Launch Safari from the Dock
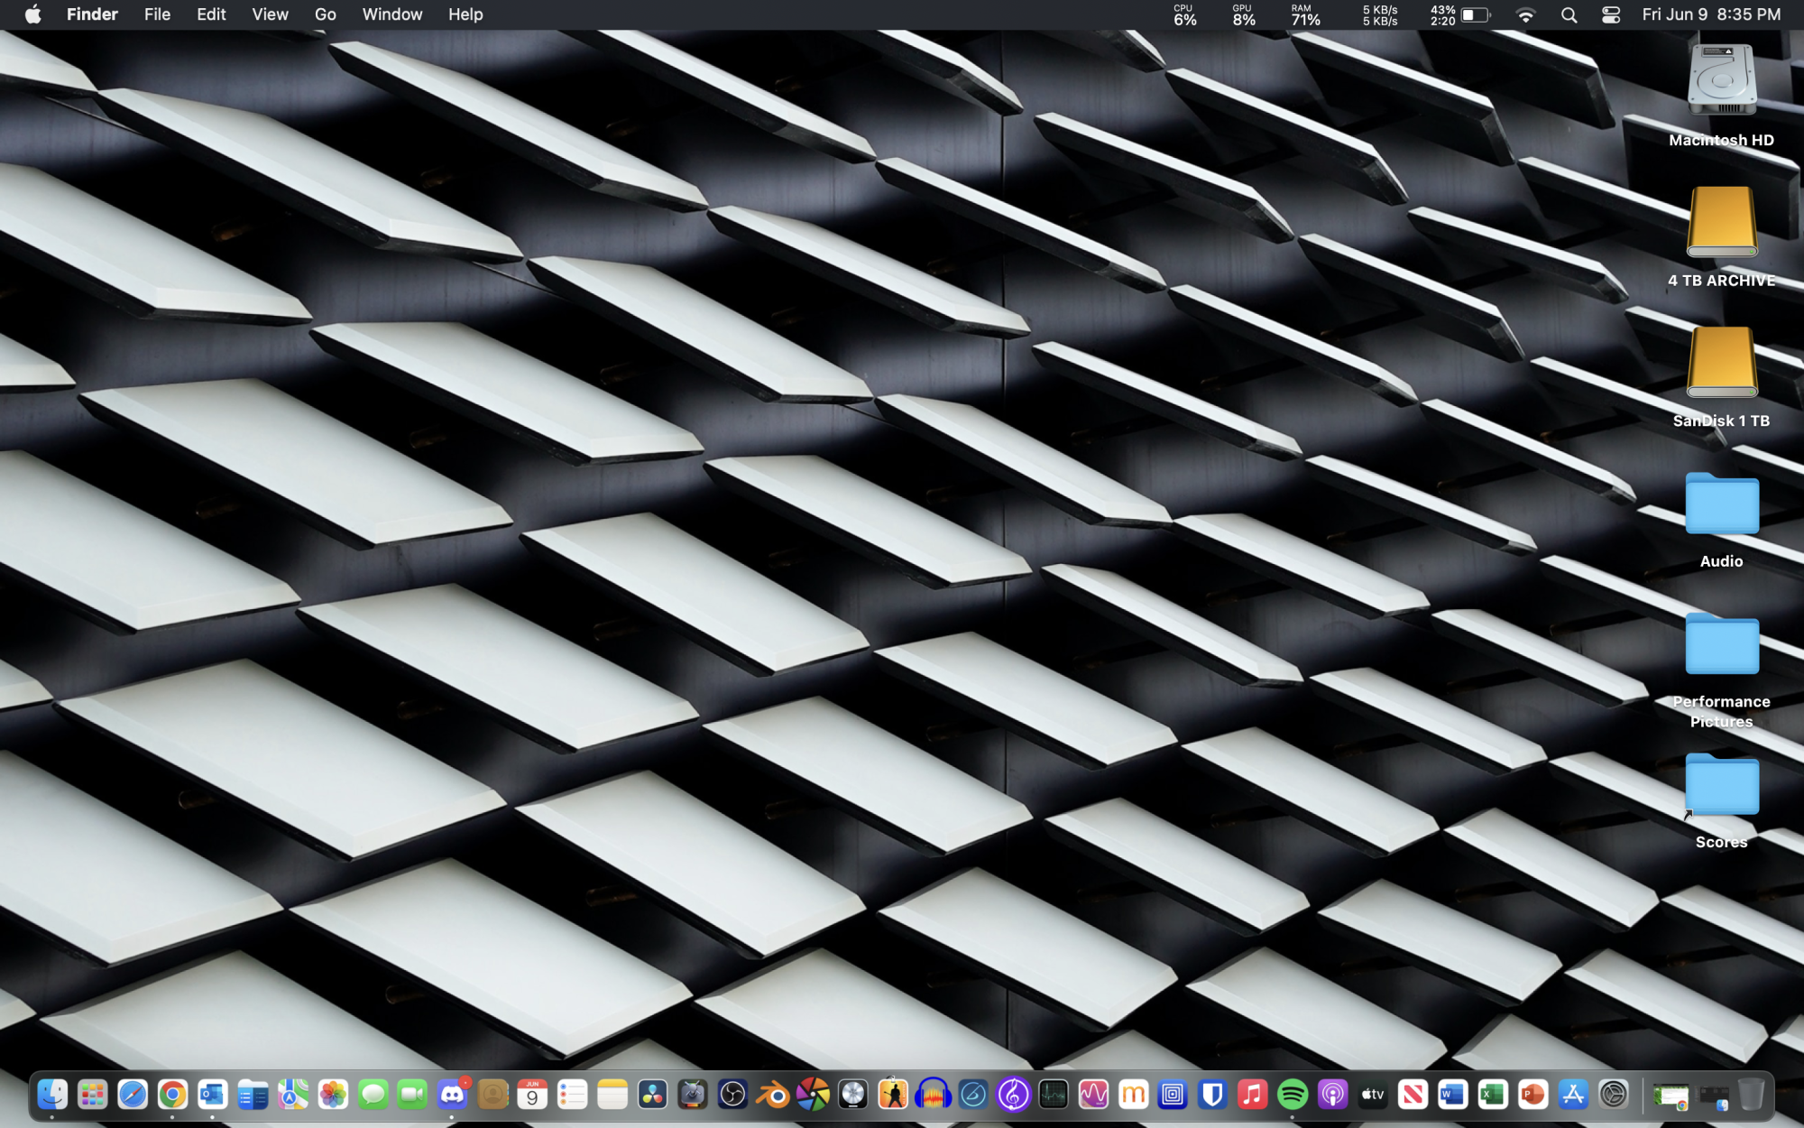Screen dimensions: 1804x1128 [133, 1095]
